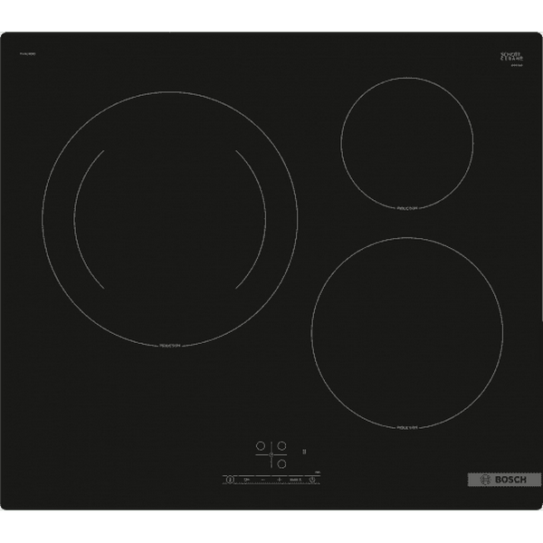Click the Induction label under the lower-right zone
The width and height of the screenshot is (543, 543).
click(x=407, y=428)
